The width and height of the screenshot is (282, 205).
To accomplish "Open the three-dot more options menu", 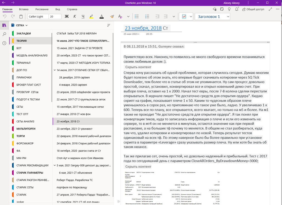I will (x=278, y=9).
